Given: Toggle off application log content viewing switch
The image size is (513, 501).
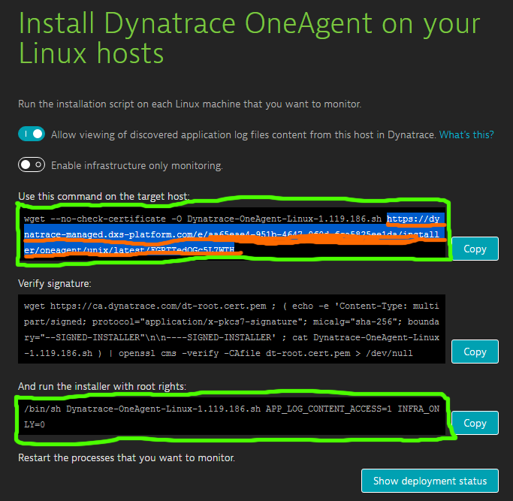Looking at the screenshot, I should tap(32, 134).
